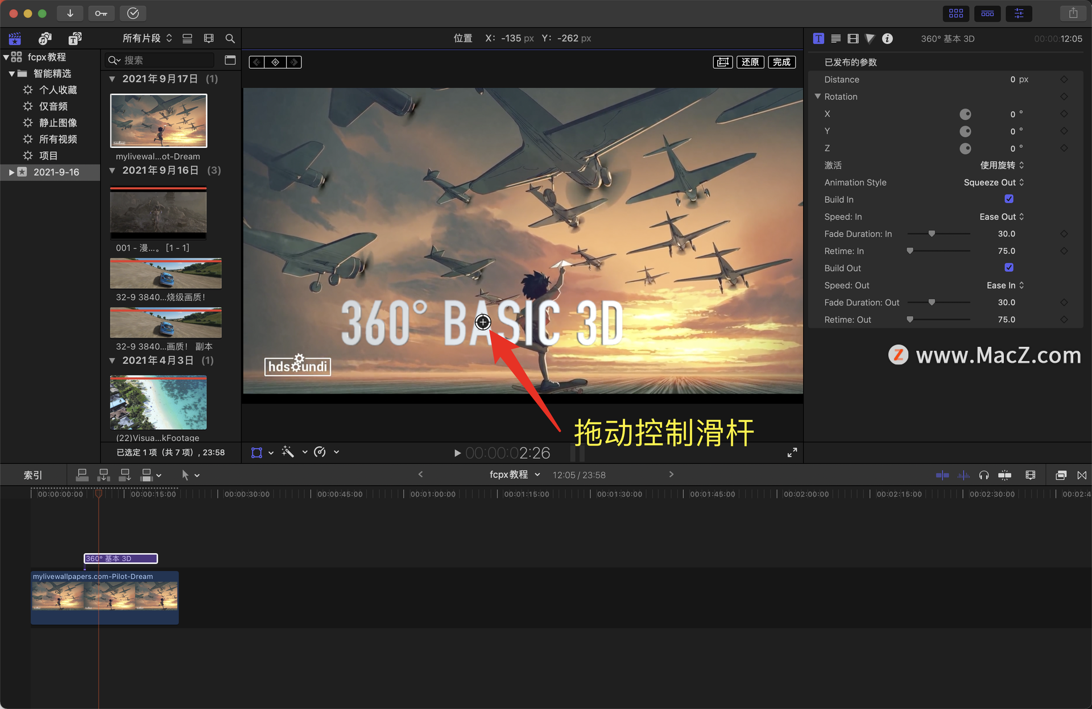
Task: Uncheck the Build Out checkbox
Action: 1009,267
